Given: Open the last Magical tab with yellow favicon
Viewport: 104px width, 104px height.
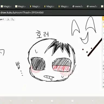Looking at the screenshot, I should click(63, 6).
